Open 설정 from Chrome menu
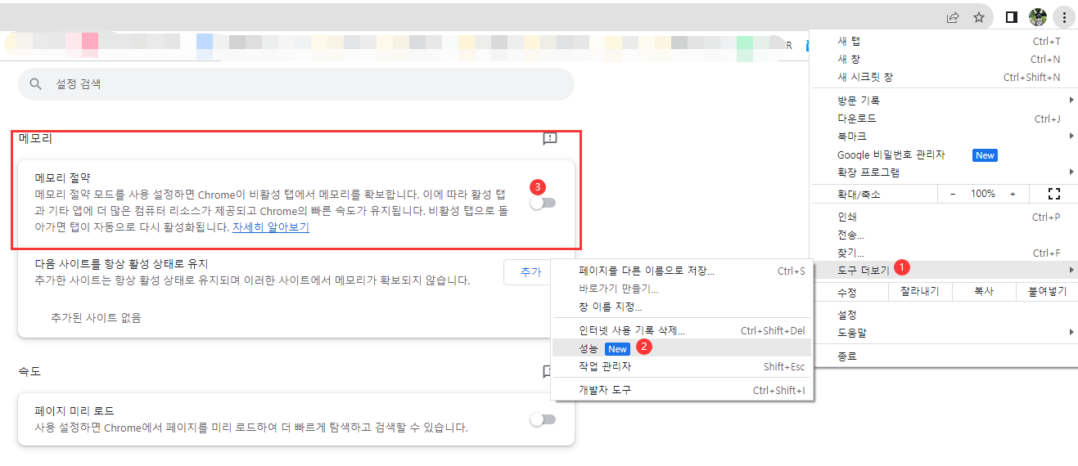The image size is (1078, 466). click(944, 315)
